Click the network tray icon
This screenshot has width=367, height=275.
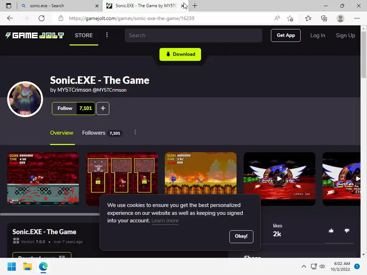click(x=314, y=266)
